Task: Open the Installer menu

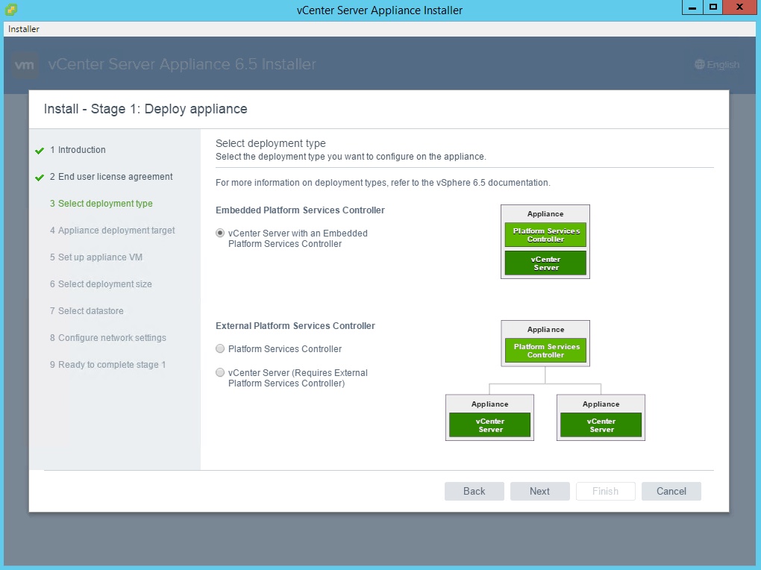Action: (24, 29)
